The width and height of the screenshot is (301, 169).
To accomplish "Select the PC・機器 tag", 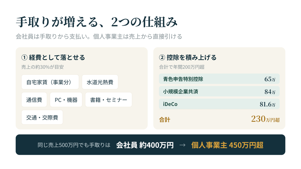I will coord(66,100).
